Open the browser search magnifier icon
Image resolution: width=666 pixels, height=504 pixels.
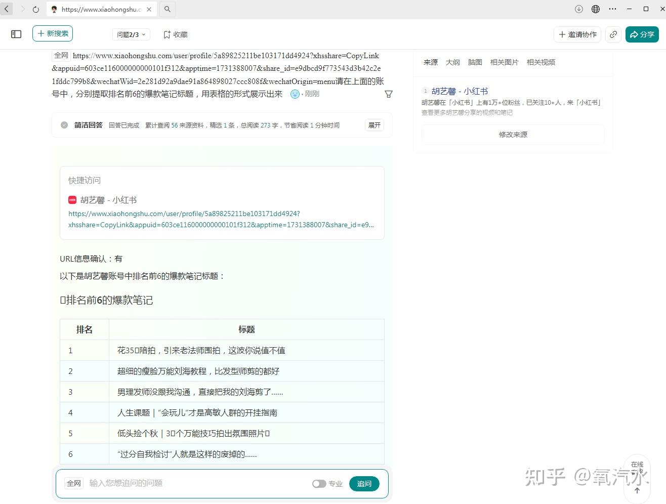pyautogui.click(x=167, y=9)
